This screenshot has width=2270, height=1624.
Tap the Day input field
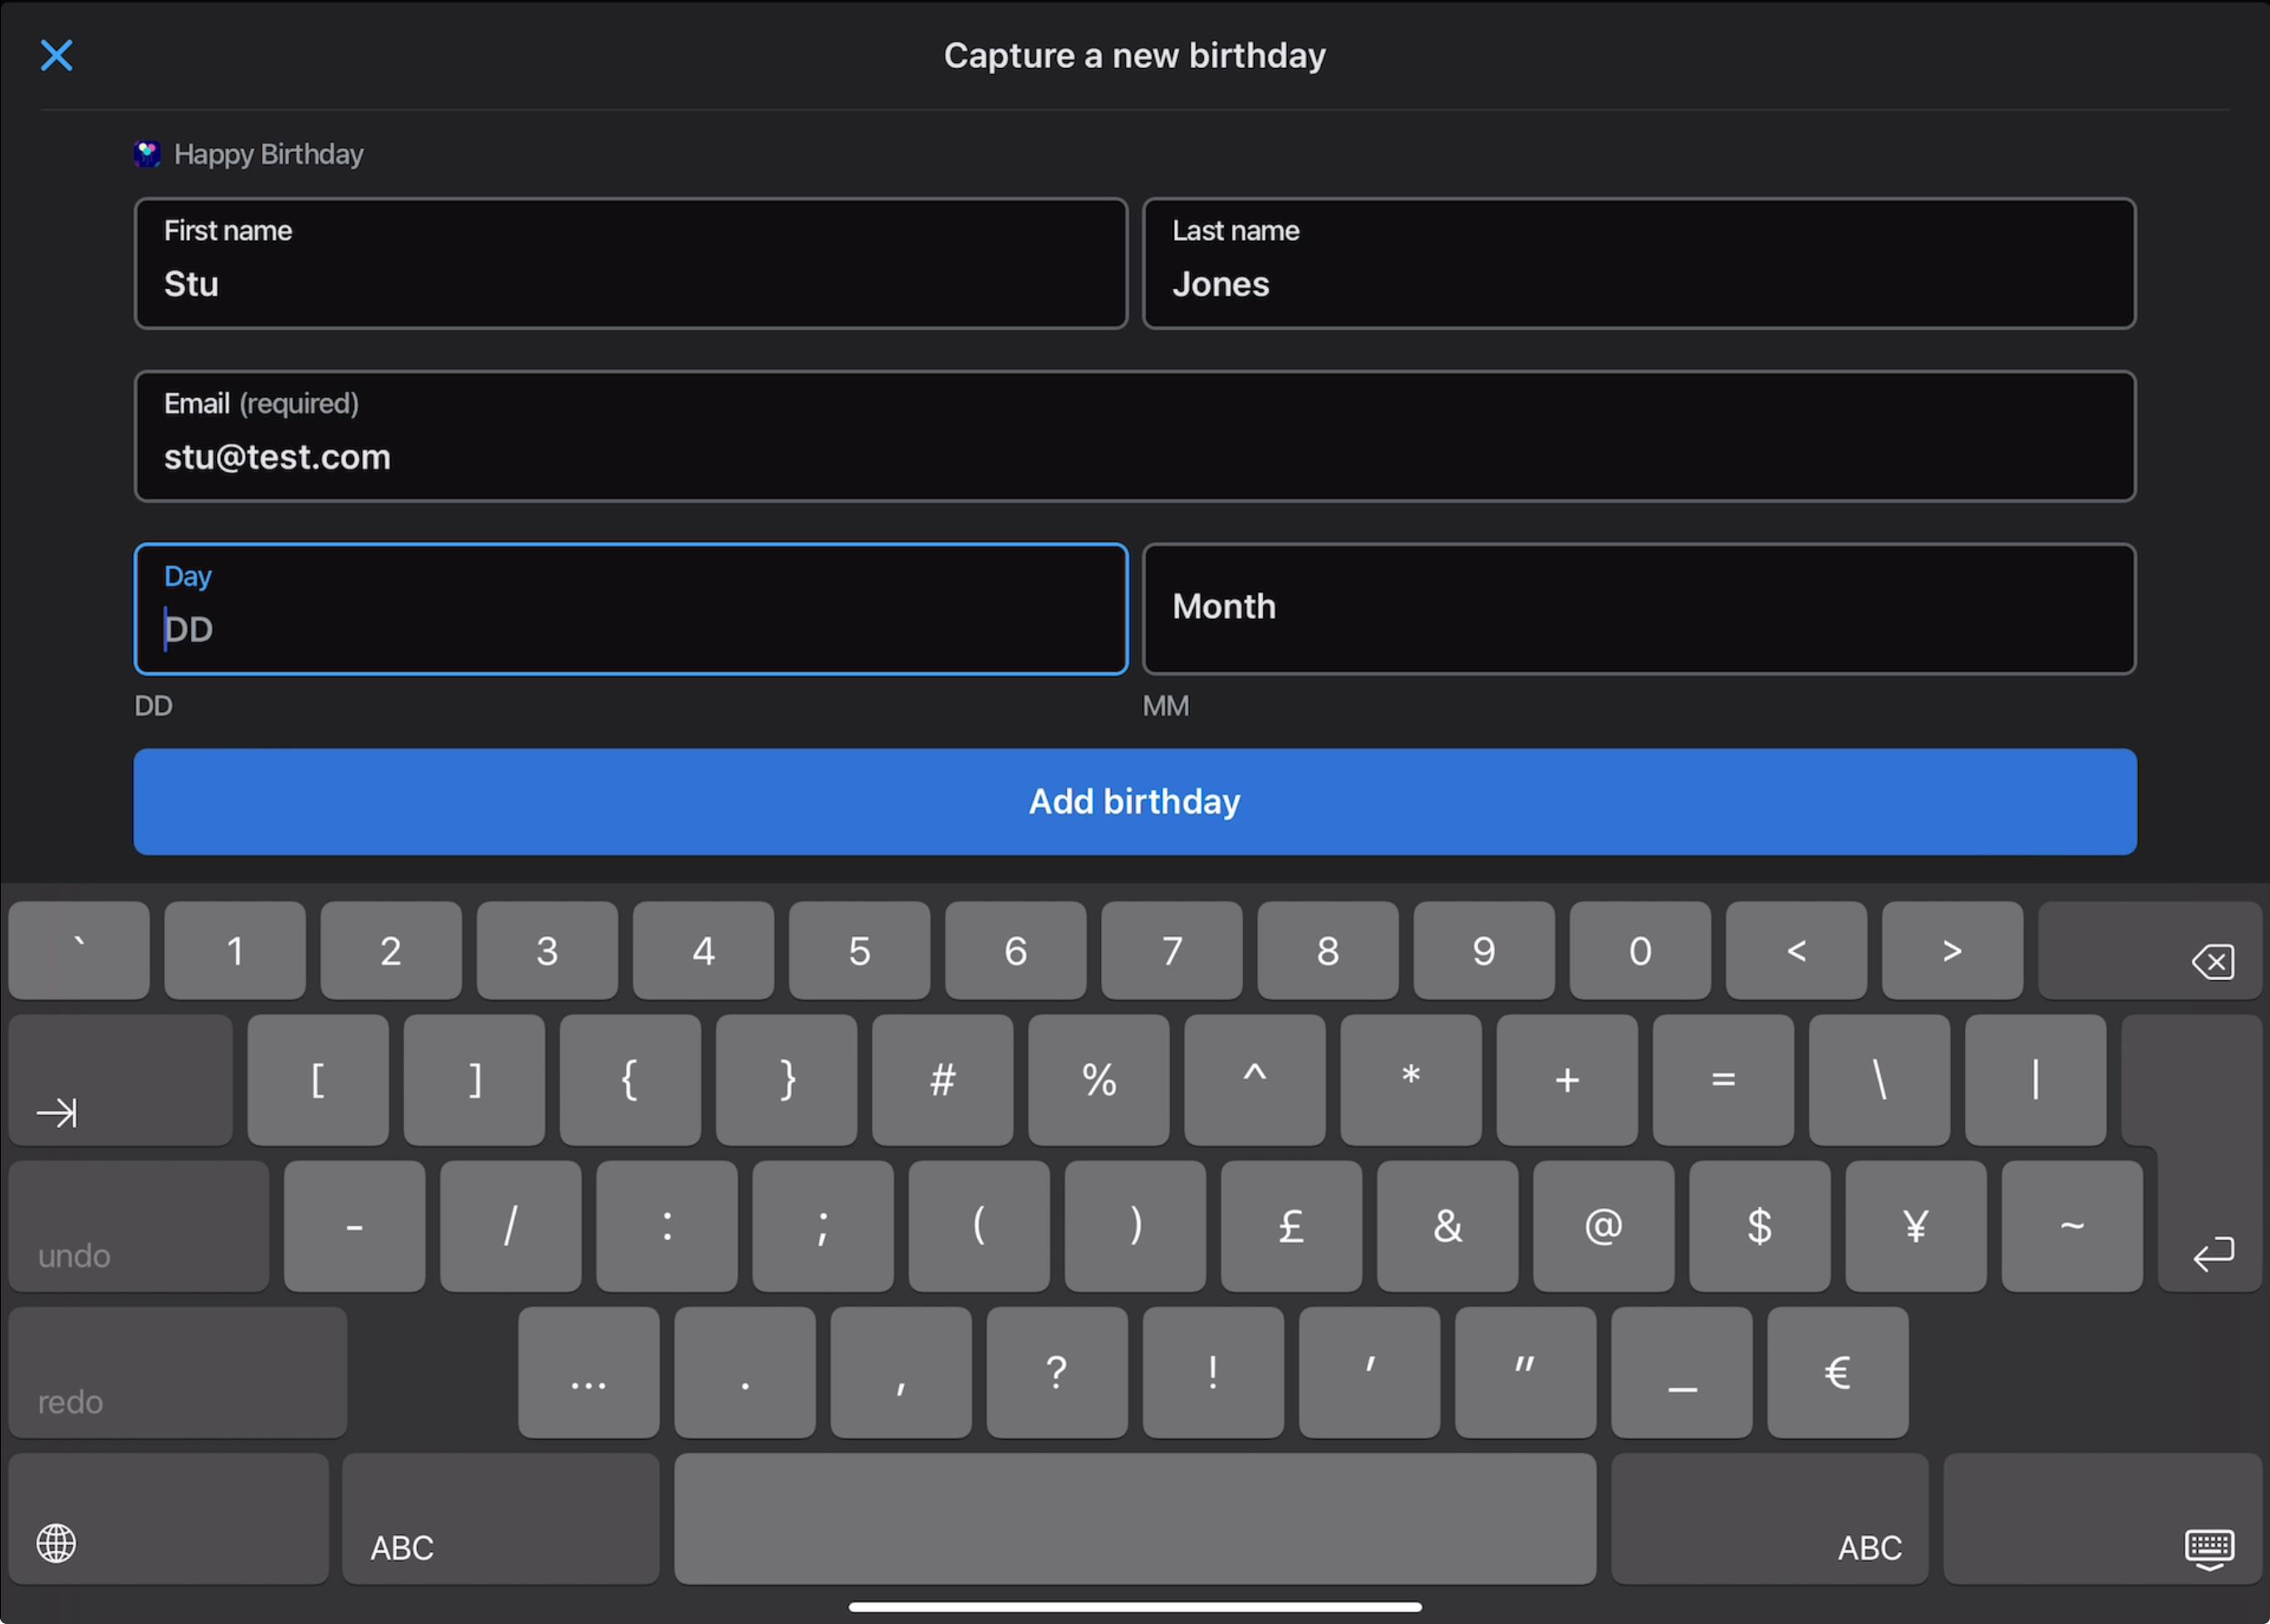tap(631, 609)
